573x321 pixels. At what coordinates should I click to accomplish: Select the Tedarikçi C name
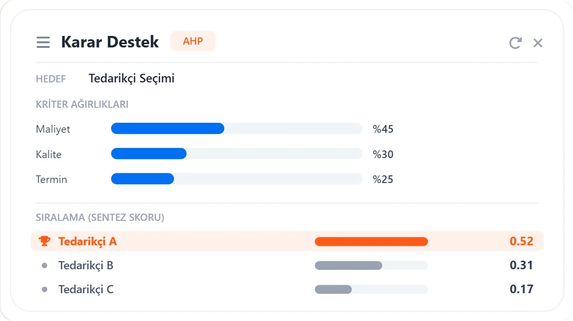click(x=86, y=289)
